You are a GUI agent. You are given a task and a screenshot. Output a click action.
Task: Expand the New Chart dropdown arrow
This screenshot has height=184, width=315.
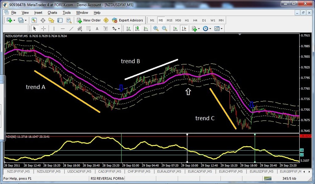[14, 20]
